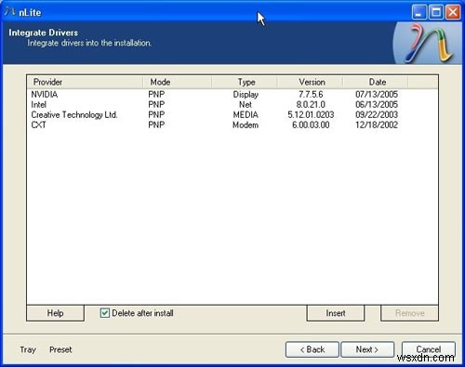This screenshot has width=465, height=367.
Task: Click the date 06/13/2005 cell
Action: (377, 104)
